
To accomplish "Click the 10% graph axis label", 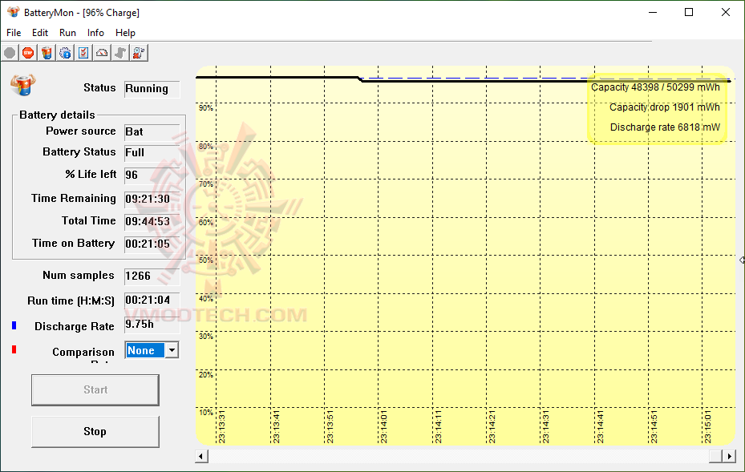I will pos(206,413).
